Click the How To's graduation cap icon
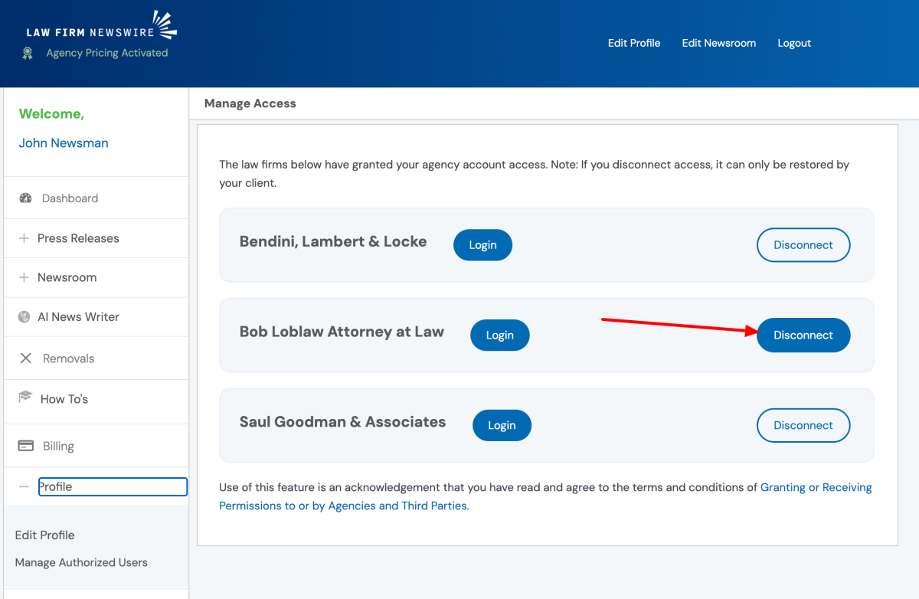 [25, 398]
